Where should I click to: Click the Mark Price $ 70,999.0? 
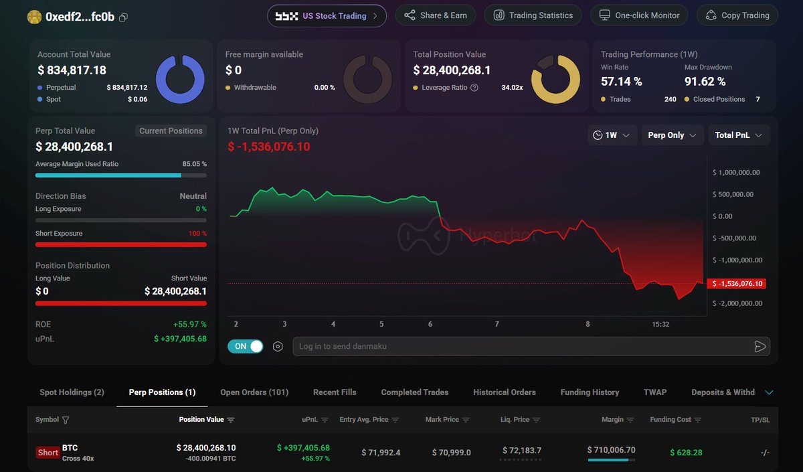[x=451, y=453]
